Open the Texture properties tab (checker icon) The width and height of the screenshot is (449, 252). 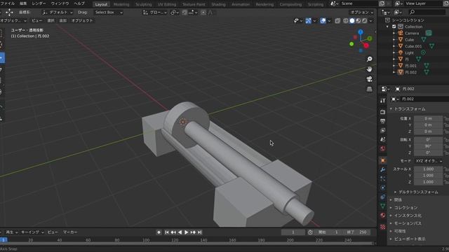pos(383,227)
